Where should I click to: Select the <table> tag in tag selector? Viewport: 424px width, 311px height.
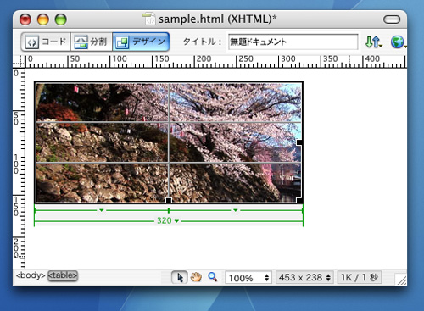click(63, 275)
